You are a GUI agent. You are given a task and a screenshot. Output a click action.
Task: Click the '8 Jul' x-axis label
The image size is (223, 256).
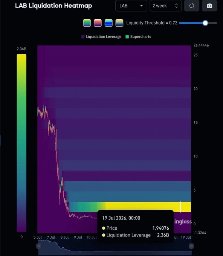[x=64, y=237]
